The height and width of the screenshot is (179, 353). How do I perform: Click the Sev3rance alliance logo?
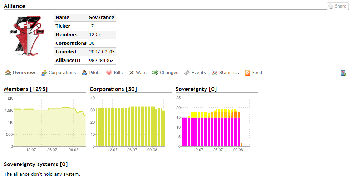click(x=27, y=36)
